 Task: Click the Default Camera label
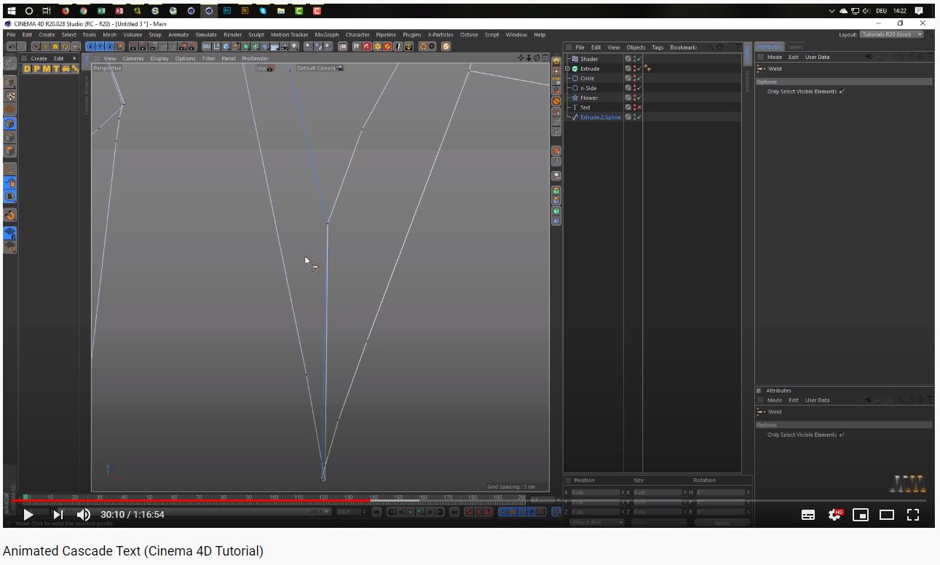coord(319,68)
